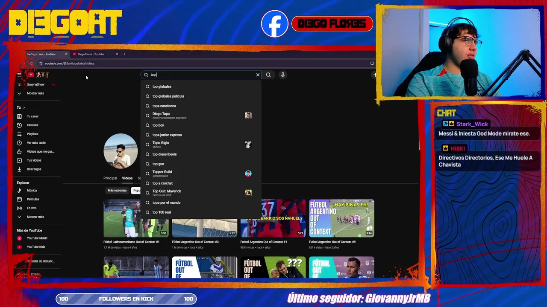Image resolution: width=547 pixels, height=307 pixels.
Task: Open YouTube Kids sidebar link
Action: [x=32, y=247]
